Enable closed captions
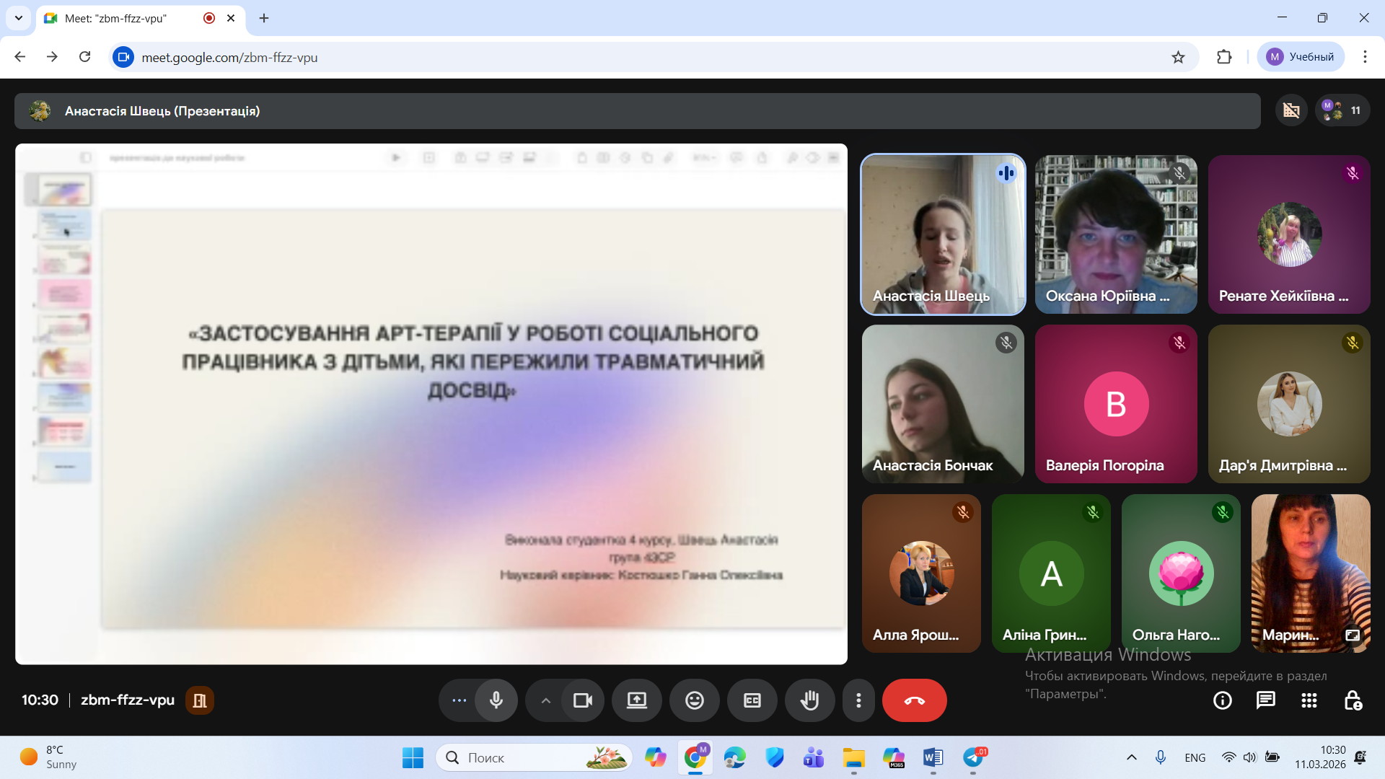 click(x=752, y=700)
